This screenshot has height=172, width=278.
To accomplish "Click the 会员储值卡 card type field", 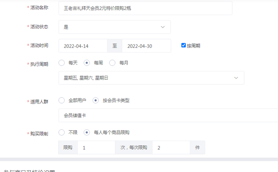I will click(168, 115).
